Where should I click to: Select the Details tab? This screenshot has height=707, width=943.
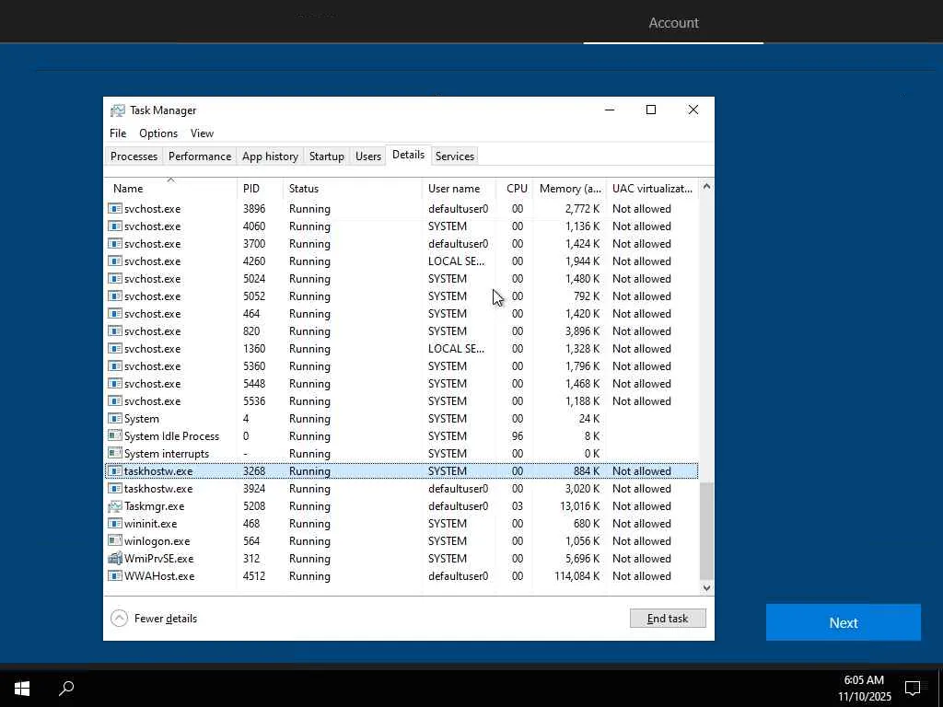tap(408, 155)
